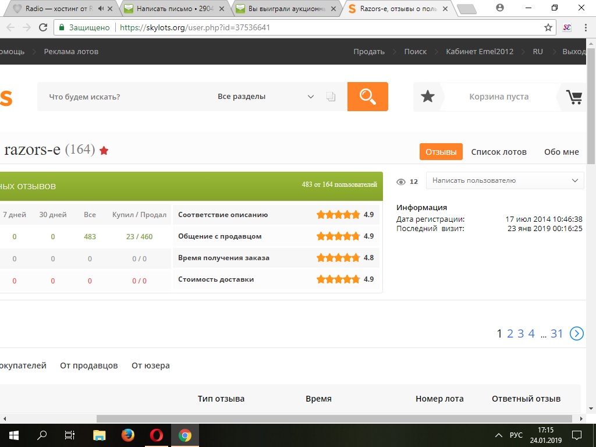Show hidden system tray icons

coord(499,435)
